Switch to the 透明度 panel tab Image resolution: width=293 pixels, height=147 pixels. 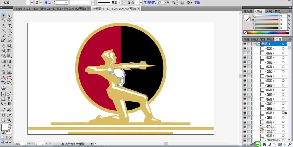[x=248, y=11]
